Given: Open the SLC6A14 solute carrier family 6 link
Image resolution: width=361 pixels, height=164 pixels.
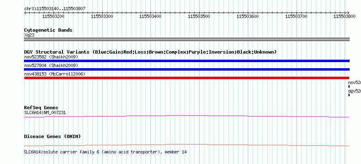Looking at the screenshot, I should [x=105, y=152].
